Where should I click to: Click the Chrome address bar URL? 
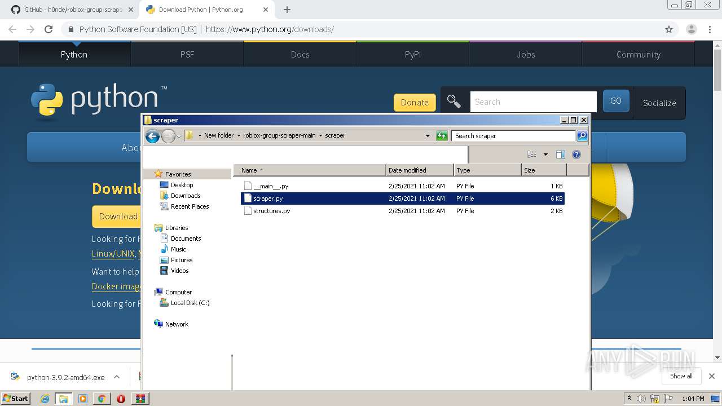coord(270,29)
